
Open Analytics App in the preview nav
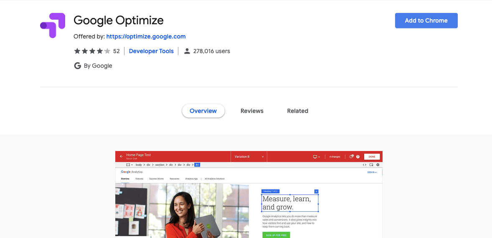click(191, 179)
